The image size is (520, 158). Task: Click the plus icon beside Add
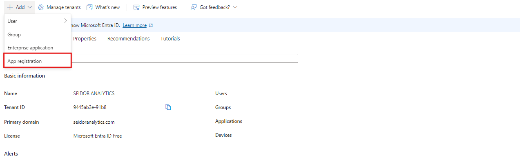coord(10,7)
